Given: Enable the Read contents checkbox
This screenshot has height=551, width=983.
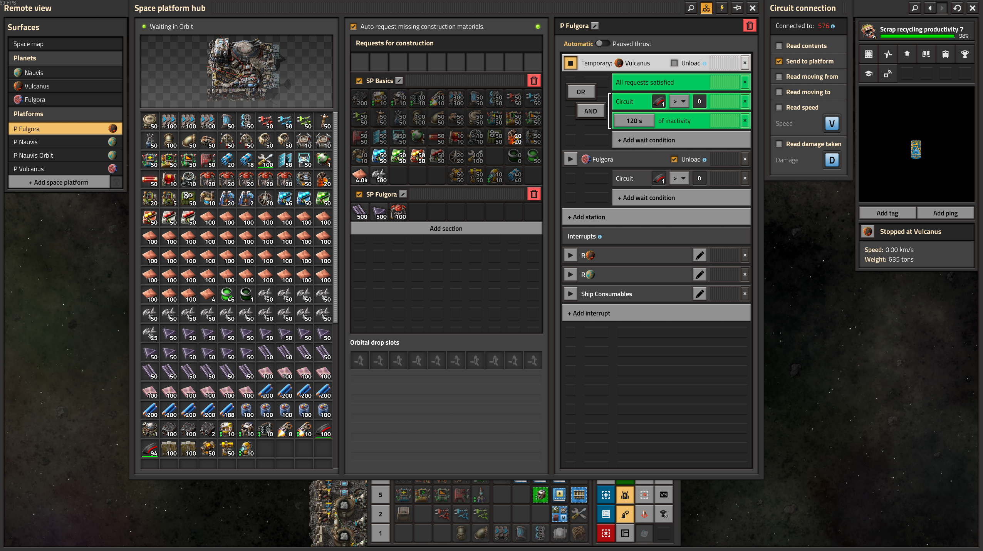Looking at the screenshot, I should coord(779,46).
